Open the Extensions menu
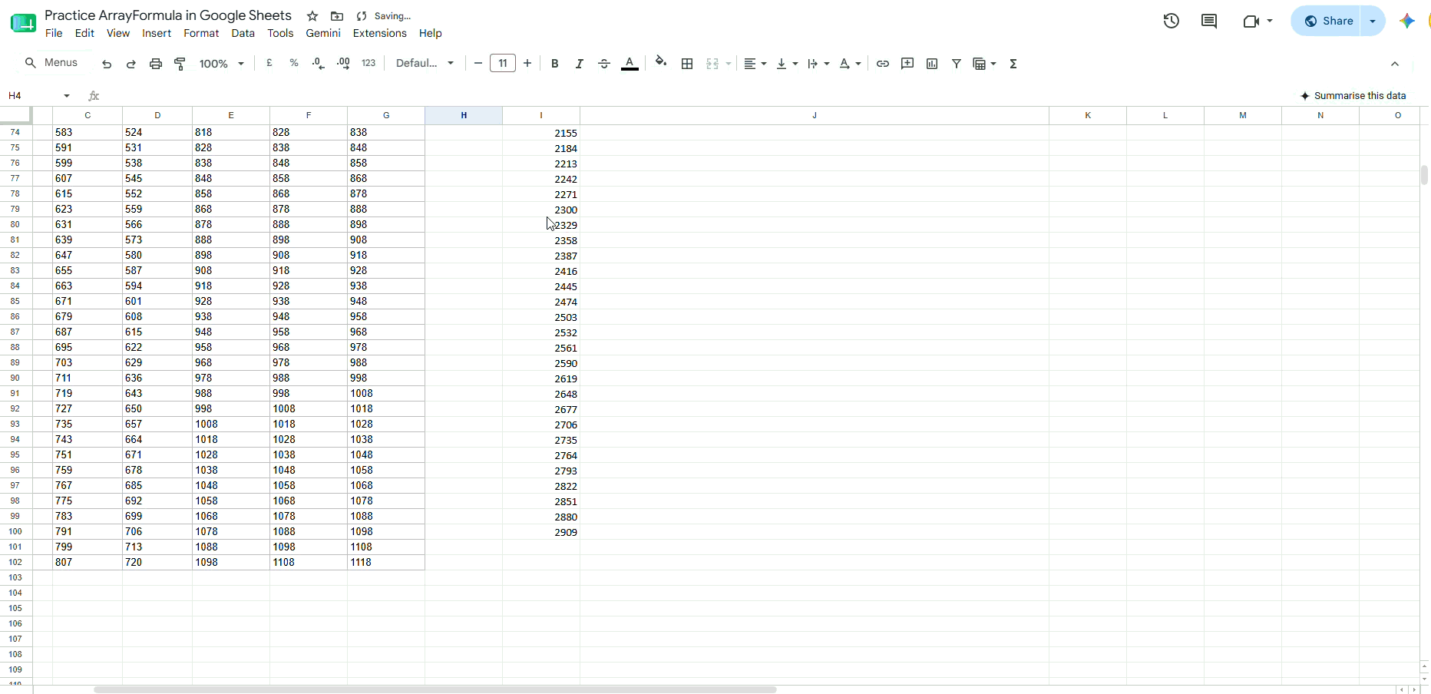 pyautogui.click(x=380, y=33)
